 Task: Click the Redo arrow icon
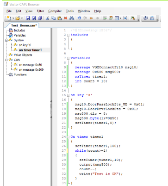(85, 18)
